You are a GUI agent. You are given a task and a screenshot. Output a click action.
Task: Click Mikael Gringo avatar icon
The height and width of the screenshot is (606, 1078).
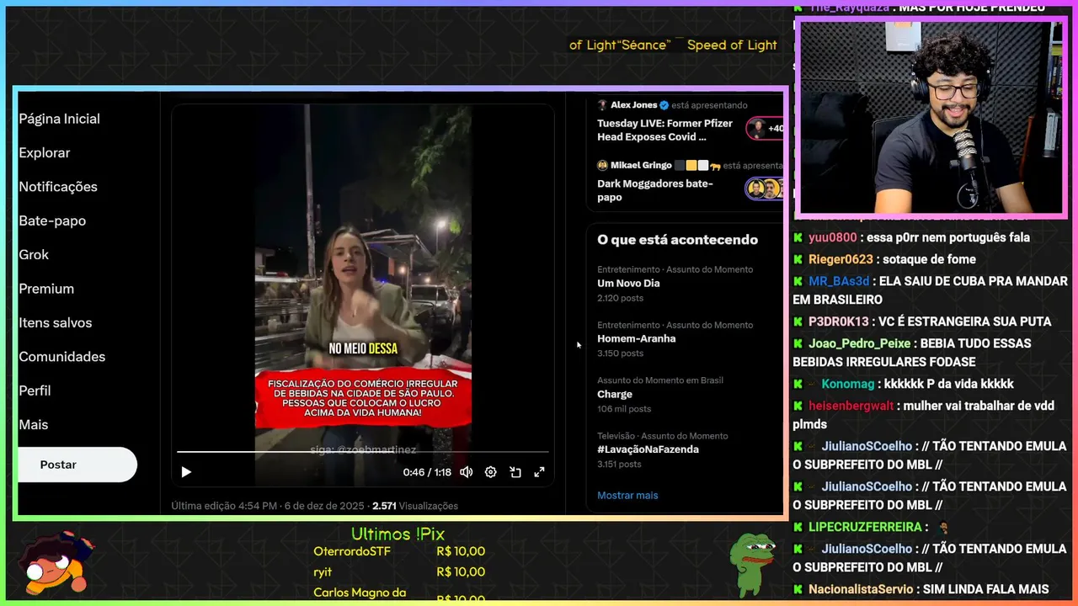tap(602, 165)
